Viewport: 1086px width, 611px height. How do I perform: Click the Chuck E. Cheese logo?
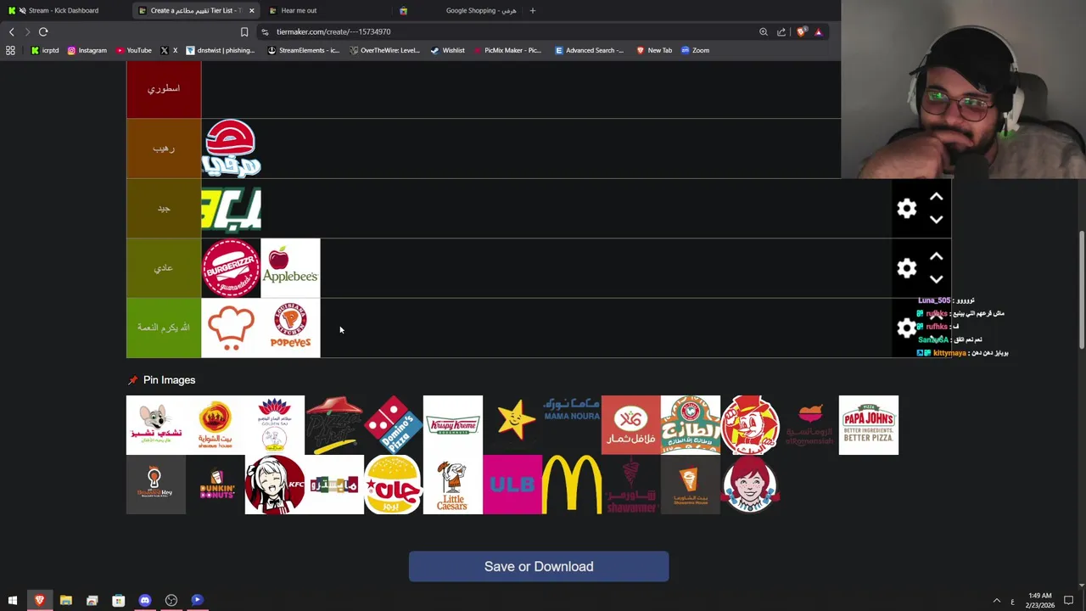pos(156,425)
